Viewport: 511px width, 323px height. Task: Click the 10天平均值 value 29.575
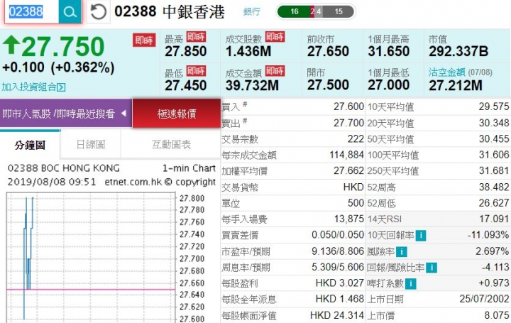point(494,106)
